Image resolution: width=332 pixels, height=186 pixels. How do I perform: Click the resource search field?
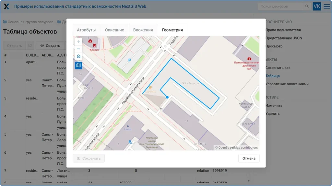(280, 6)
